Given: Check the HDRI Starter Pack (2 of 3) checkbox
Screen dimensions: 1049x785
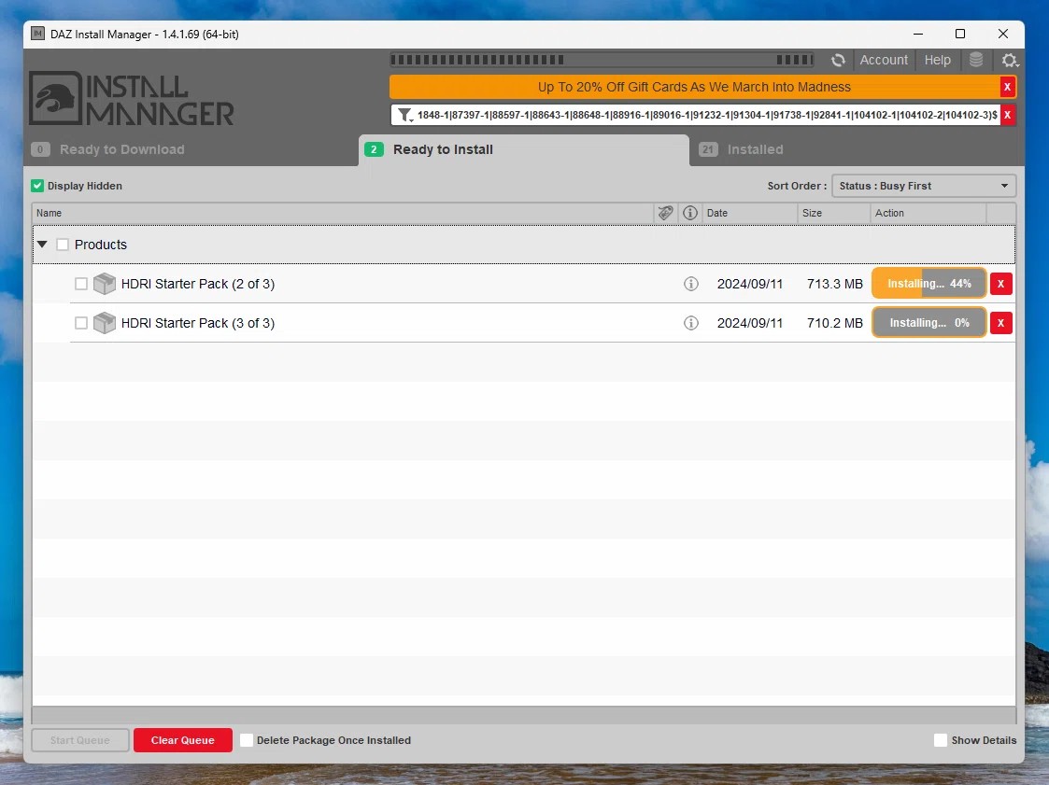Looking at the screenshot, I should pos(81,284).
